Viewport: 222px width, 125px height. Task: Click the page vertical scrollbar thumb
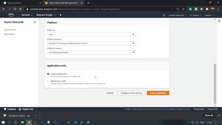[215, 84]
